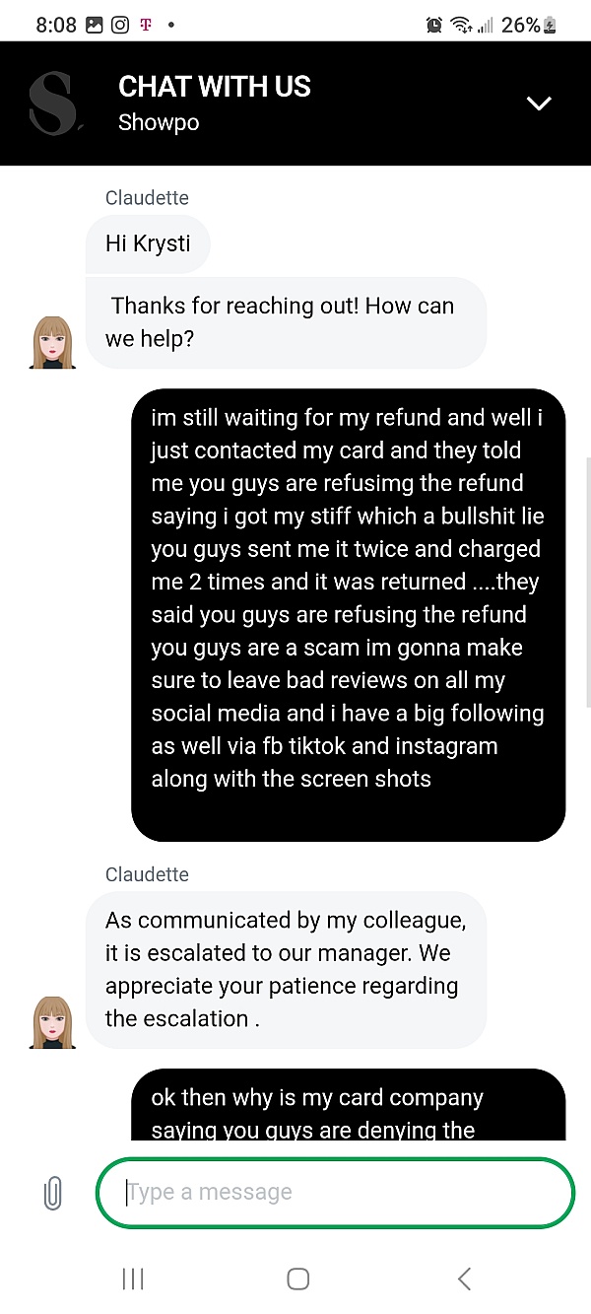This screenshot has width=591, height=1314.
Task: Tap Claudette's avatar beside the greeting
Action: coord(53,343)
